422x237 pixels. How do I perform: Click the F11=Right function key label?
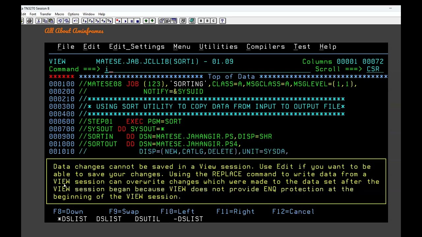(235, 212)
